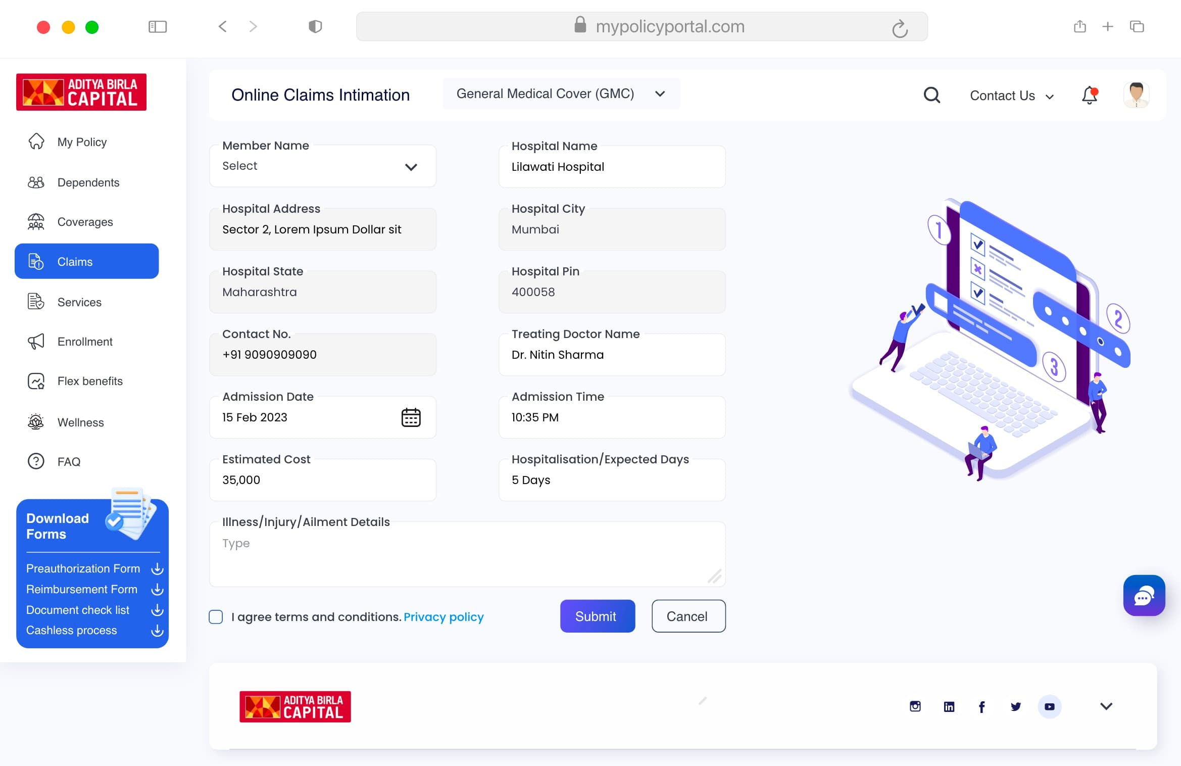Open the Privacy policy link
Screen dimensions: 1181x766
(444, 617)
